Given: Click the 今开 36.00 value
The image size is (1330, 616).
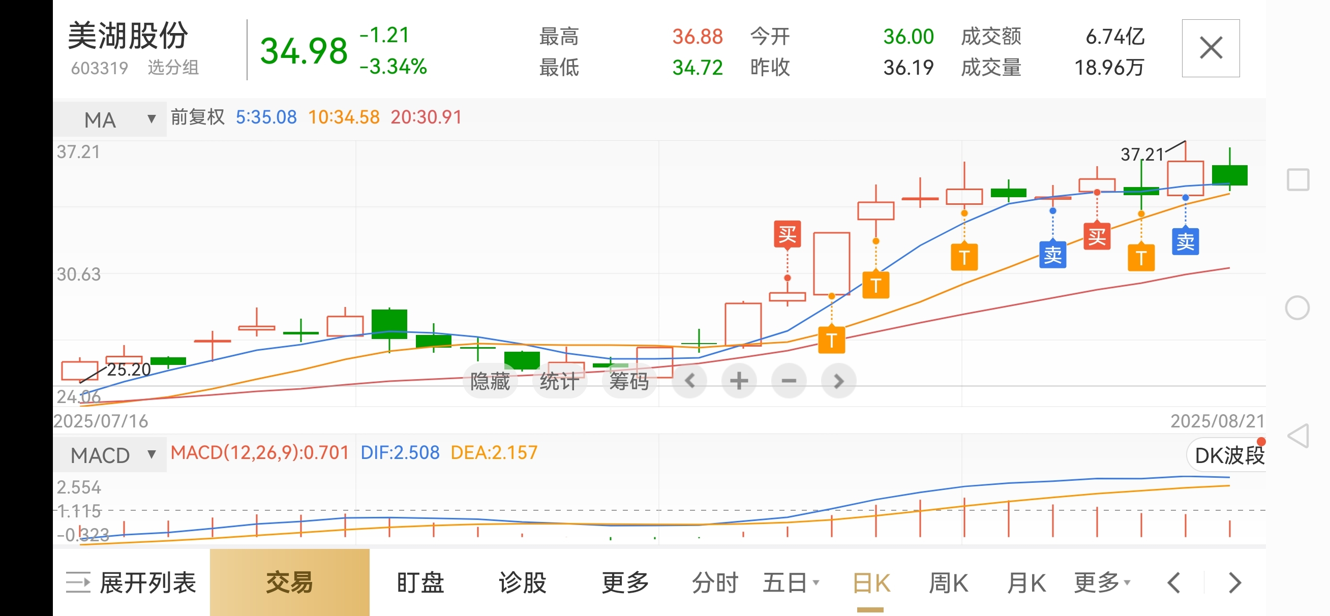Looking at the screenshot, I should tap(908, 37).
